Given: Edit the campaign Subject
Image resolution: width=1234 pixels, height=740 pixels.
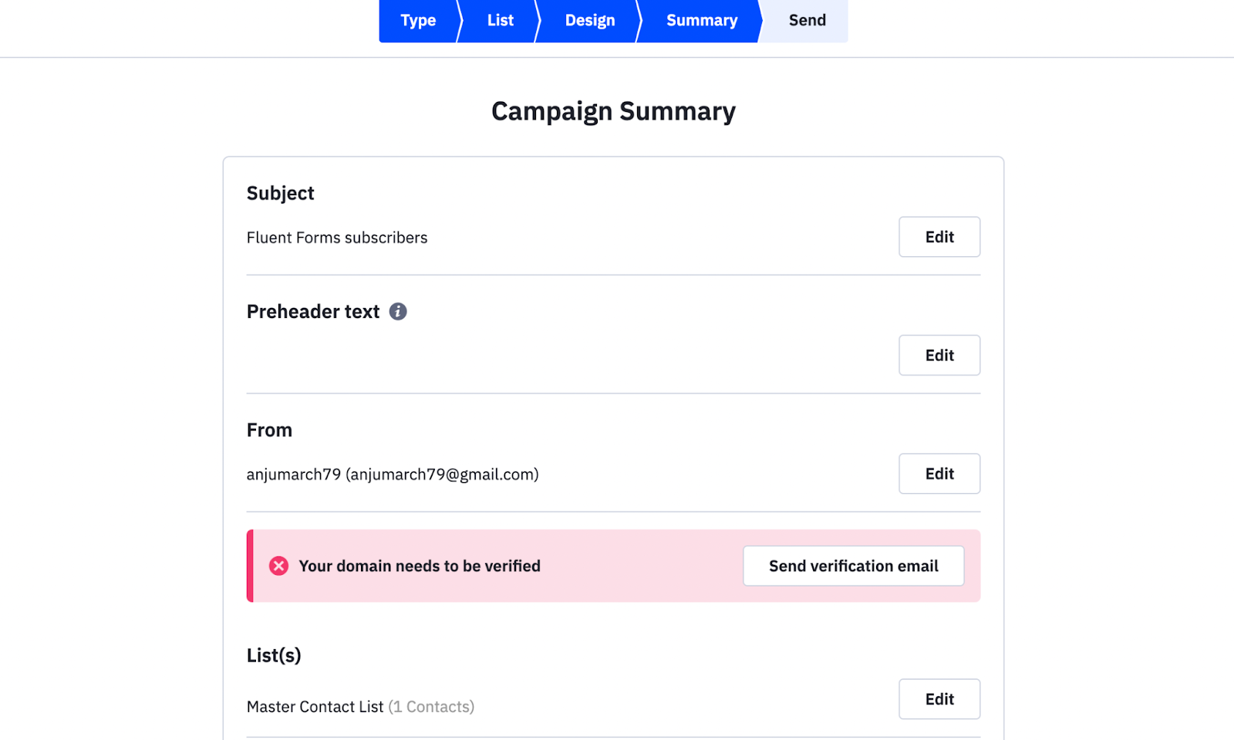Looking at the screenshot, I should (x=939, y=237).
